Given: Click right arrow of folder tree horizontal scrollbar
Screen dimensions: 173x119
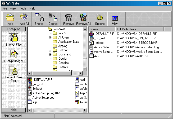Looking at the screenshot, I should click(81, 73).
